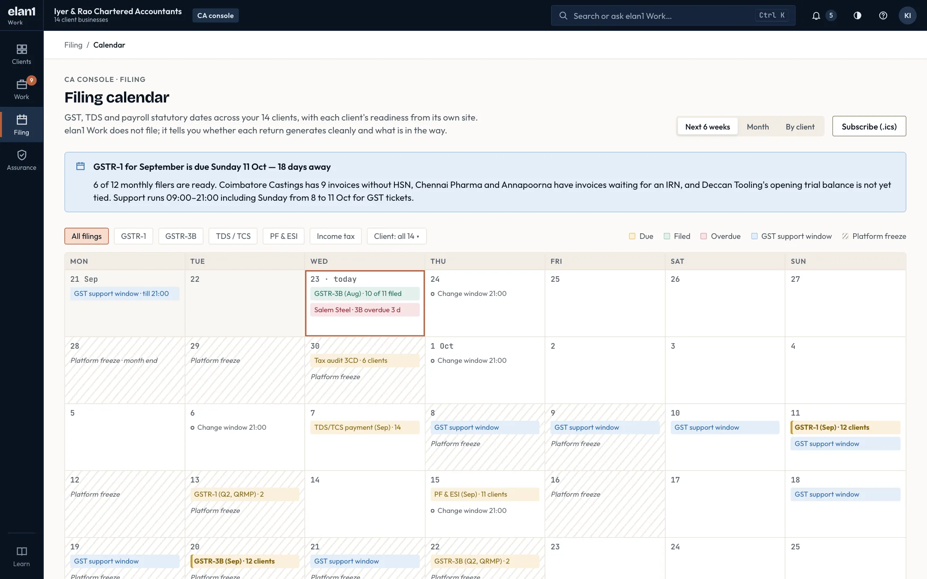Open the Assurance shield icon
Screen dimensions: 927x579
click(x=21, y=160)
